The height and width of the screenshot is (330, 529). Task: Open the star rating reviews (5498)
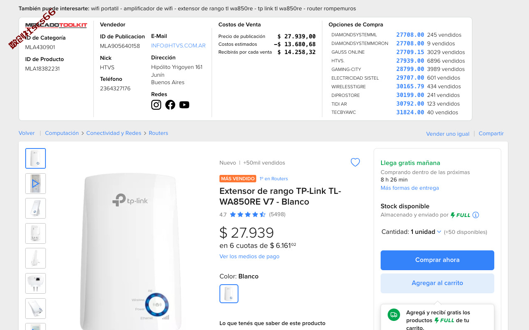253,214
